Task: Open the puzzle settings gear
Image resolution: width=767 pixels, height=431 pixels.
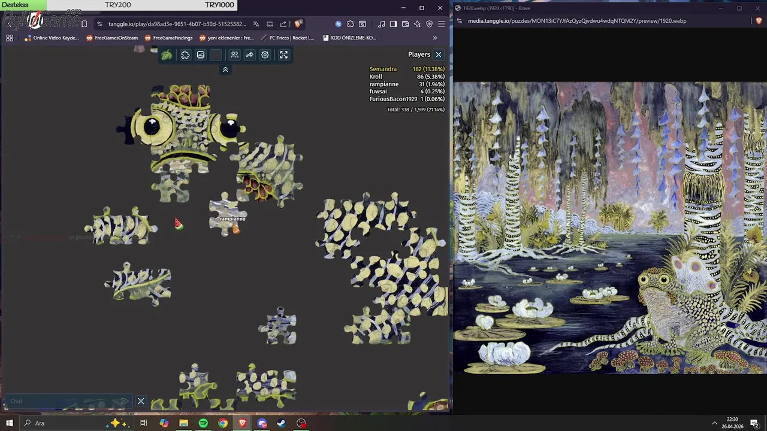Action: (x=265, y=55)
